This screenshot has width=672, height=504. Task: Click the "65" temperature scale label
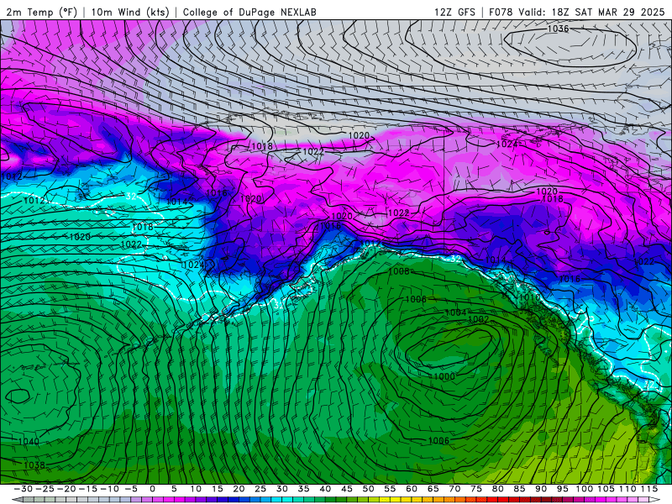[x=433, y=489]
